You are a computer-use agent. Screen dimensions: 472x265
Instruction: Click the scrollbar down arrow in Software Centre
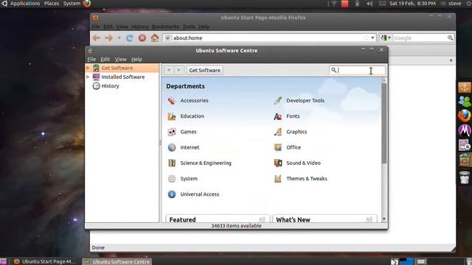[x=383, y=219]
